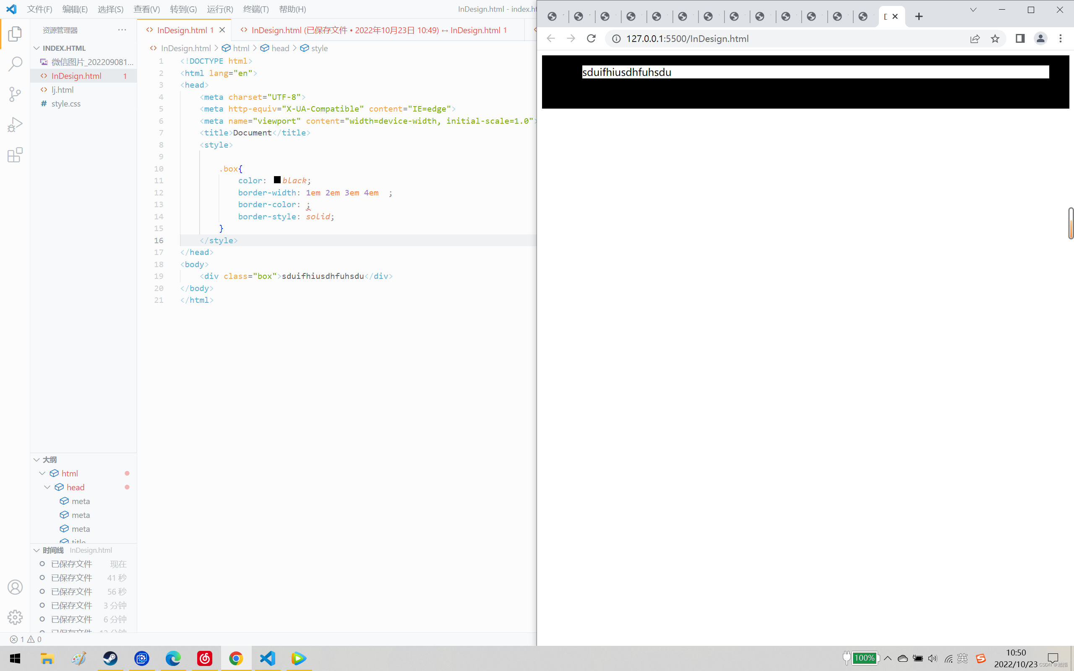Open a new browser tab
This screenshot has height=671, width=1074.
(919, 16)
